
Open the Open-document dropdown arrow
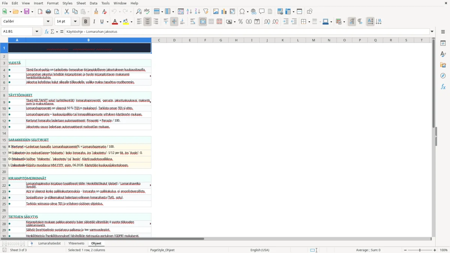pyautogui.click(x=21, y=12)
